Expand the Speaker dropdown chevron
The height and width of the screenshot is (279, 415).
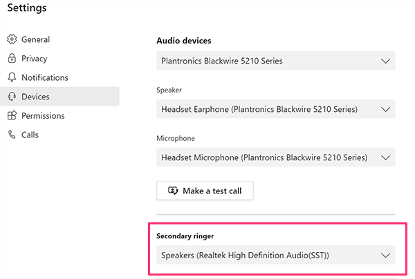click(x=386, y=109)
